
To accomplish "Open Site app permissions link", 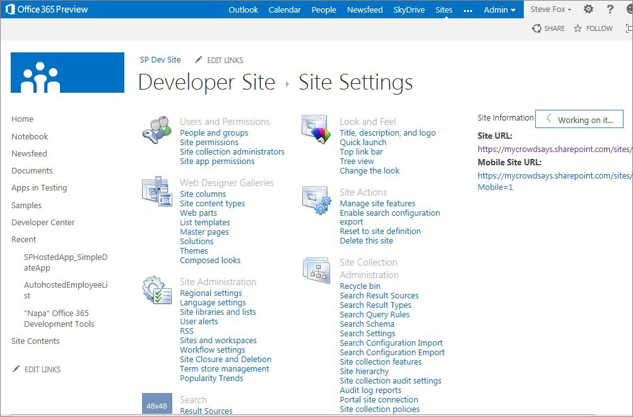I will pos(217,161).
